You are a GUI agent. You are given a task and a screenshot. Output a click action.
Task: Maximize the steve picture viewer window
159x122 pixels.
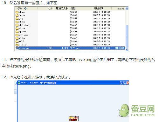coord(125,83)
